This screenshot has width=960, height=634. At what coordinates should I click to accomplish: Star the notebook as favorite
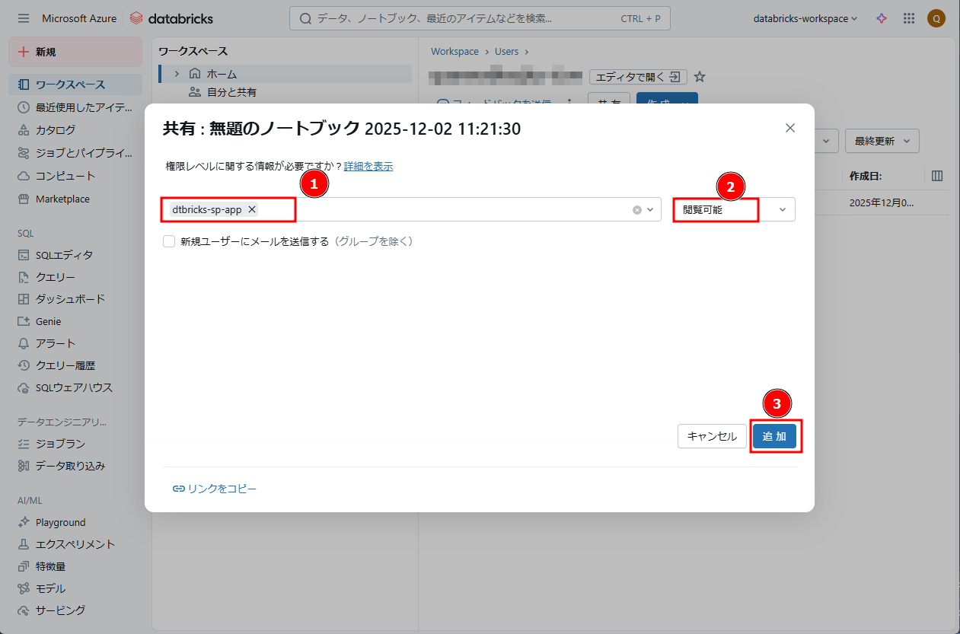click(x=700, y=77)
